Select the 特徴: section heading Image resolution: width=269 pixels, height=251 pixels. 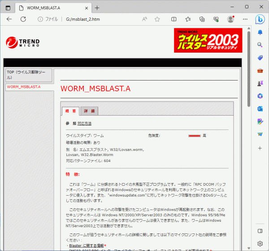coord(73,175)
